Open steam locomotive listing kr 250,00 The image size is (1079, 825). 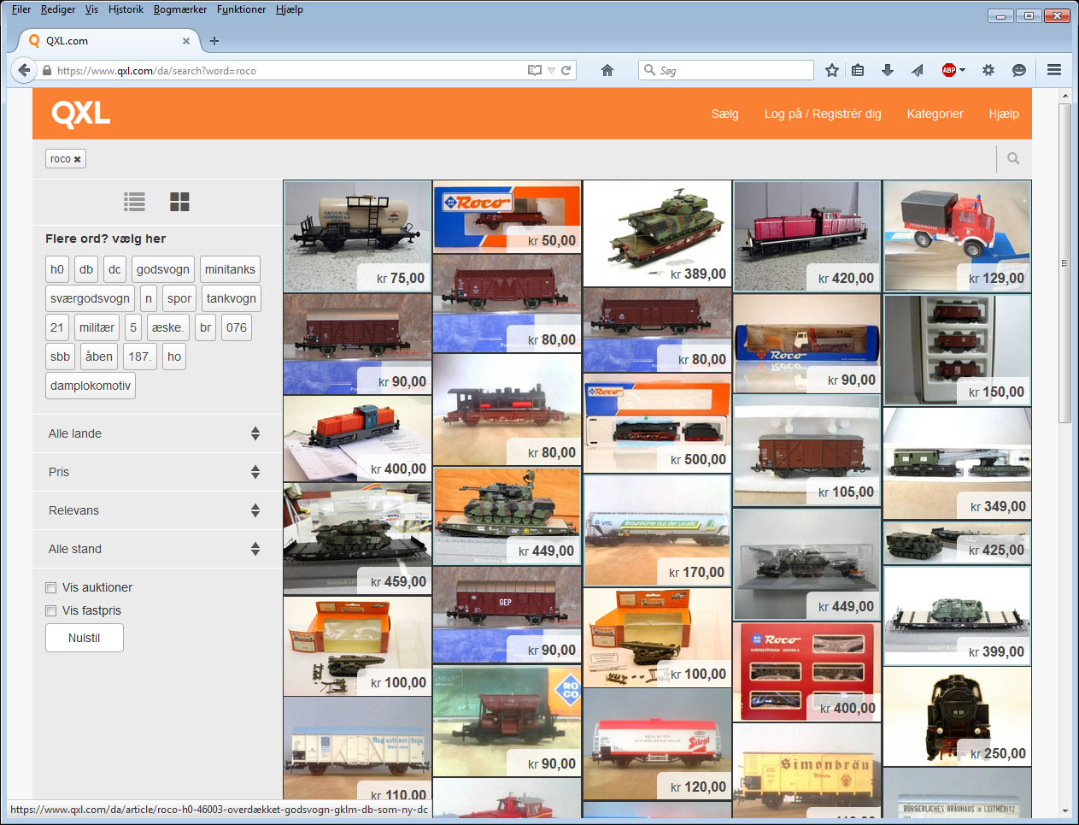[957, 716]
